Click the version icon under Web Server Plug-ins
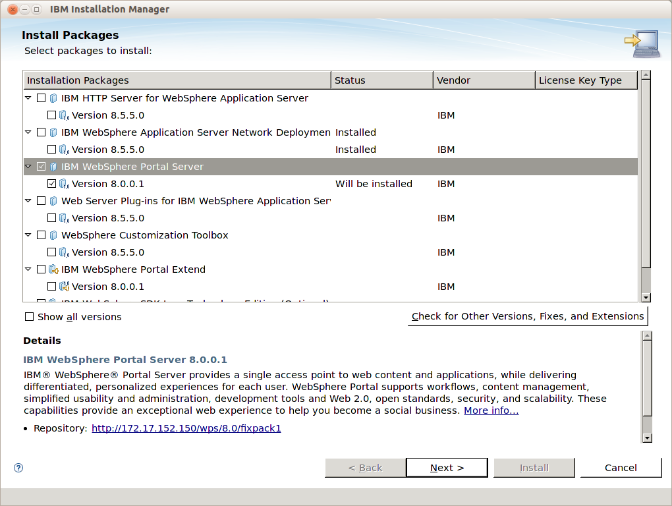The height and width of the screenshot is (506, 672). [64, 218]
